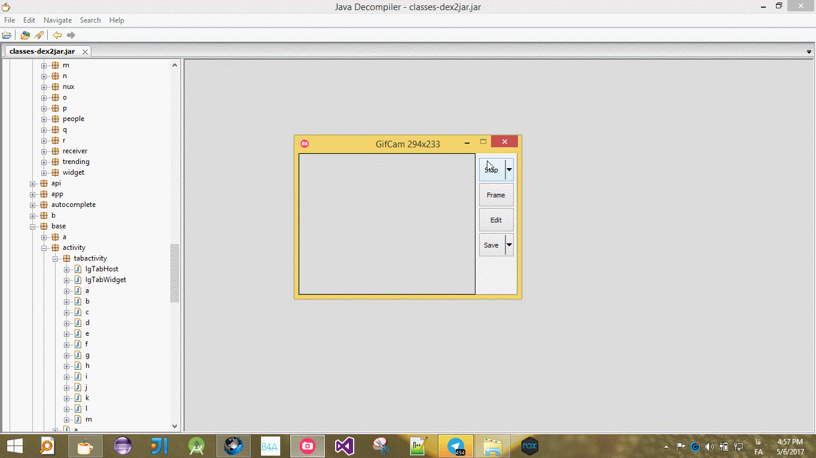Collapse the 'base' package node
This screenshot has height=458, width=816.
(33, 227)
